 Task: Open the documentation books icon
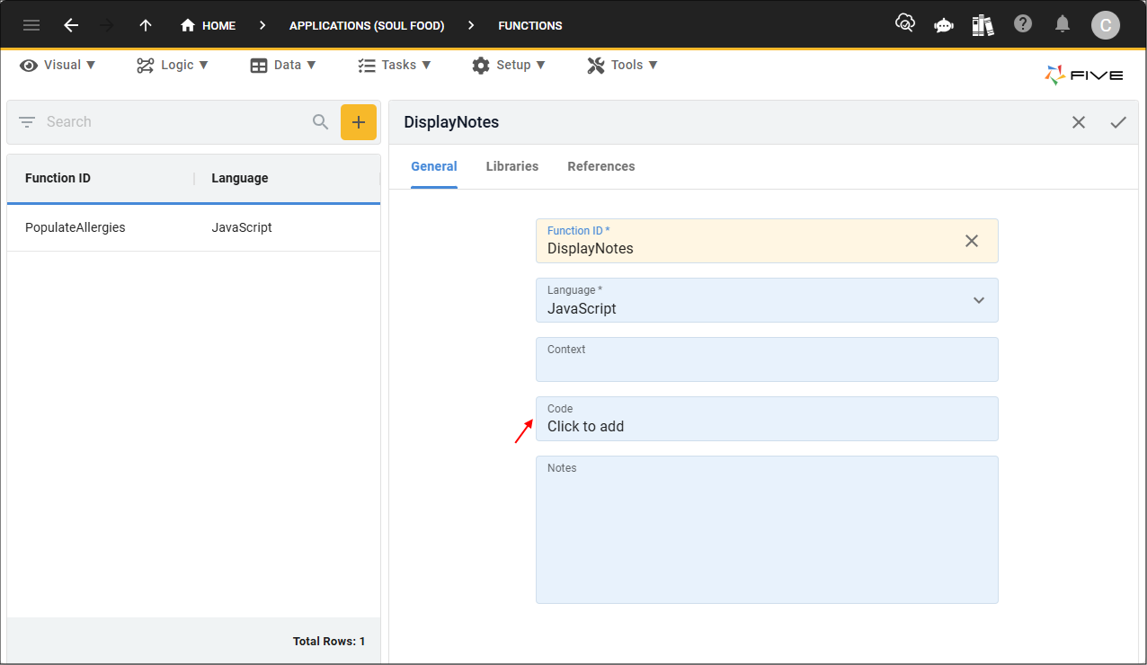(x=983, y=24)
